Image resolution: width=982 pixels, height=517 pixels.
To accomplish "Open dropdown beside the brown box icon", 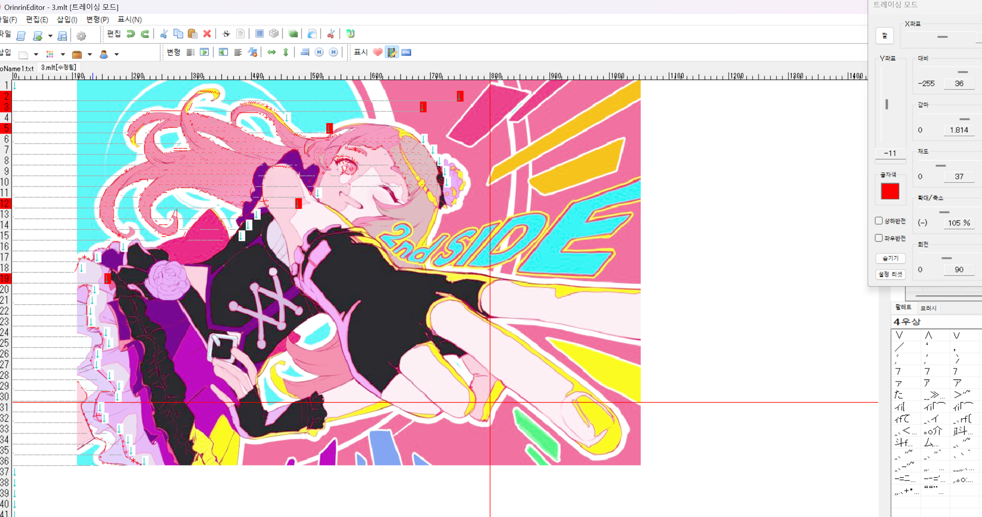I will click(90, 54).
